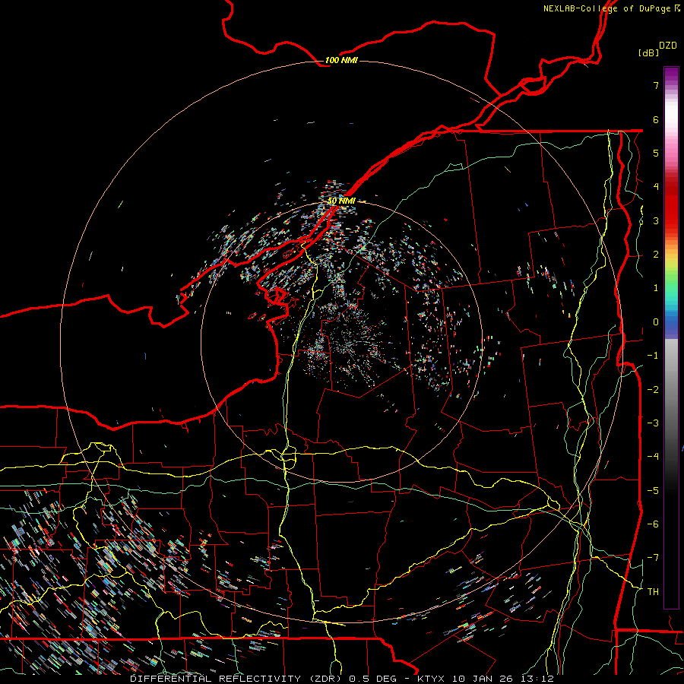This screenshot has height=684, width=684.
Task: Click the positive 3 value on the dB scale
Action: (656, 220)
